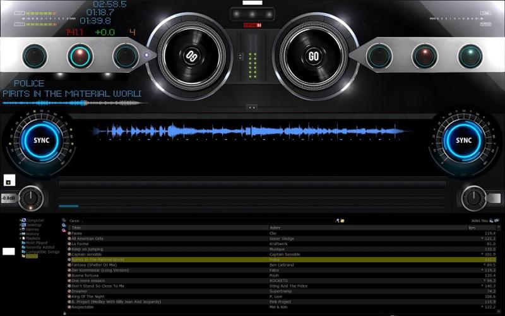
Task: Click the white square left of the folder tree
Action: (9, 251)
